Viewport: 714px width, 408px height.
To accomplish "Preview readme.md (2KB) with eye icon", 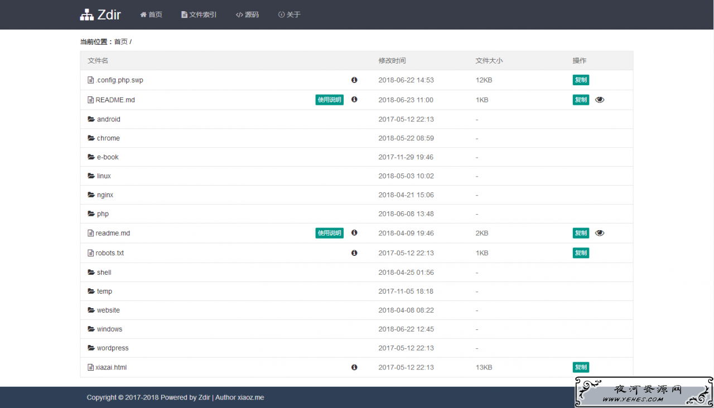I will (600, 233).
